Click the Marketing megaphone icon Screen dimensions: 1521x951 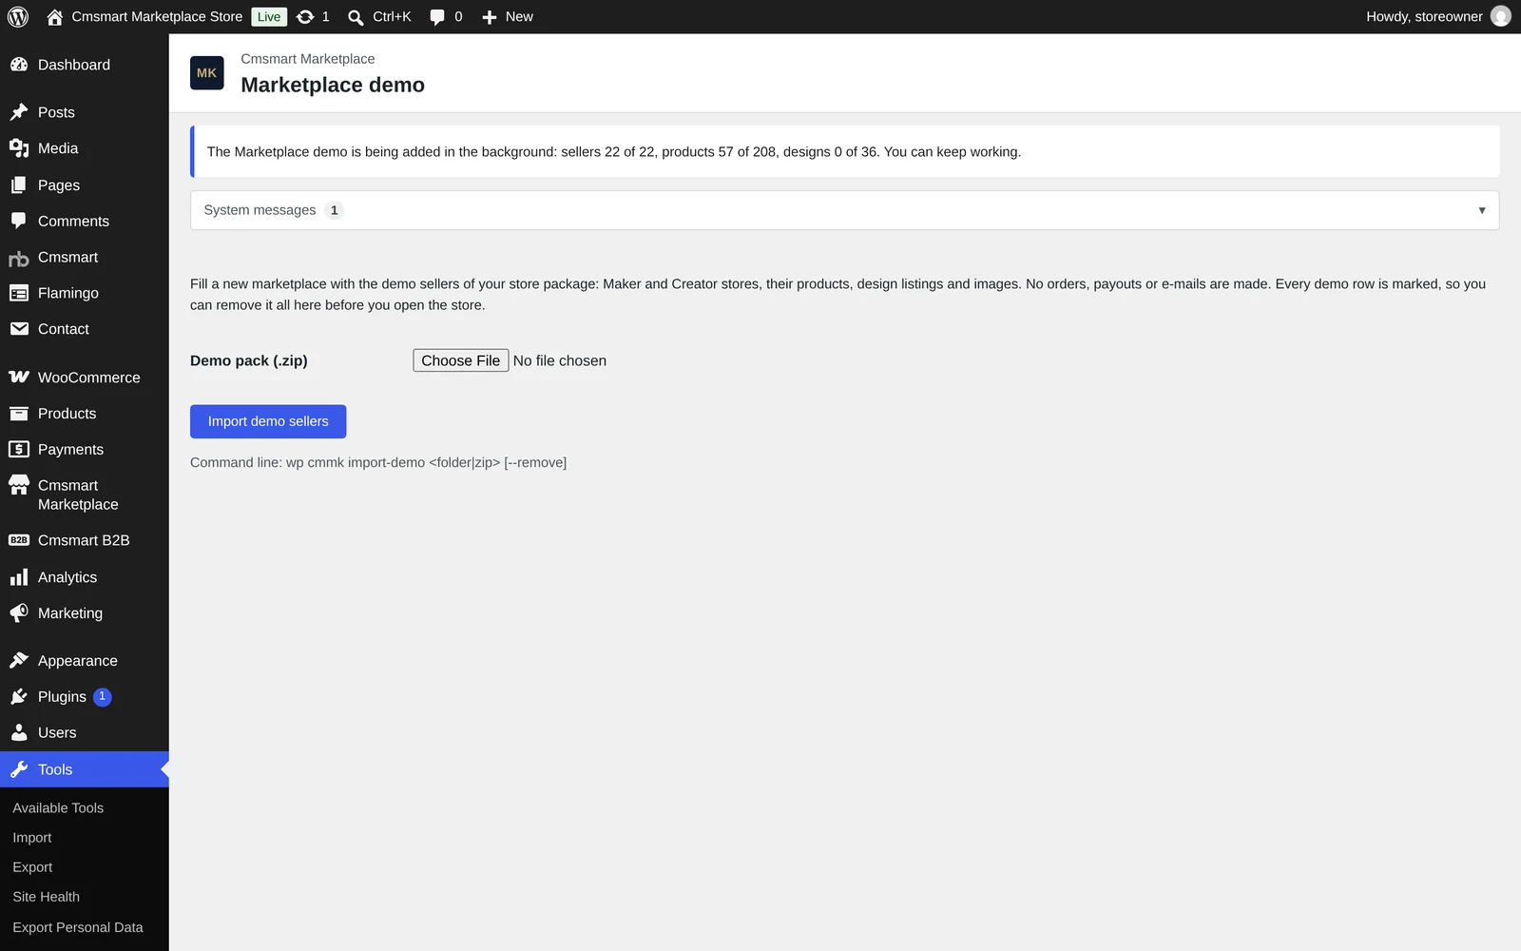19,613
